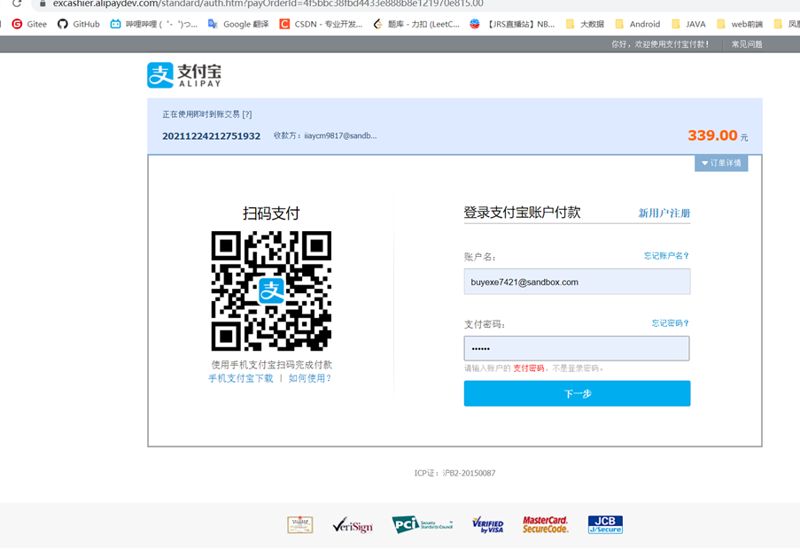Click the 忘记账户名? link

pyautogui.click(x=666, y=256)
